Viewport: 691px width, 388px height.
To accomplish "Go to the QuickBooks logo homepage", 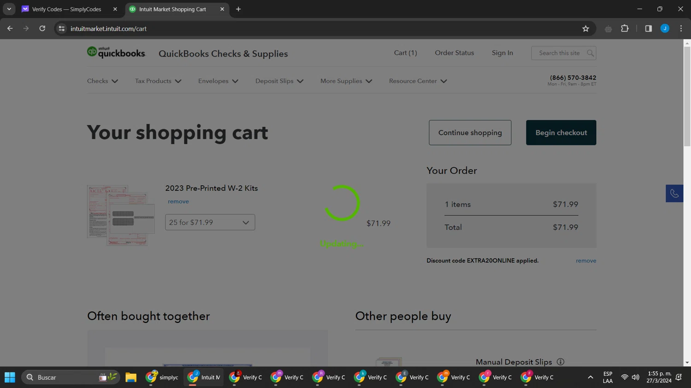I will pyautogui.click(x=116, y=53).
